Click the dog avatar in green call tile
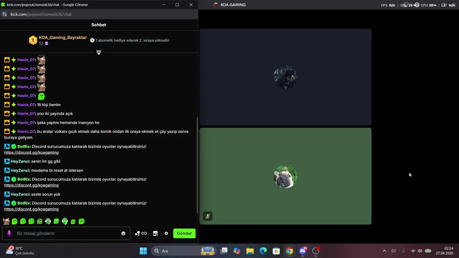This screenshot has height=258, width=459. pos(285,176)
